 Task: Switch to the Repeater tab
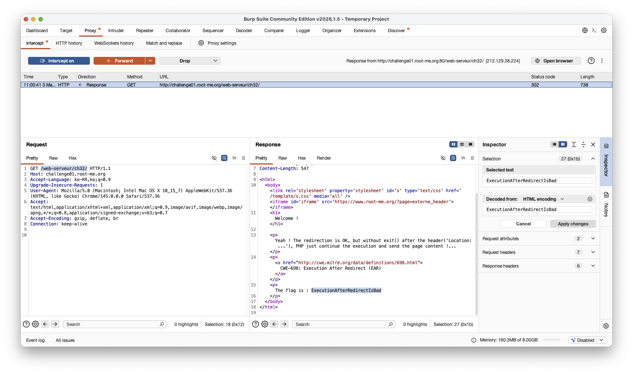pyautogui.click(x=145, y=31)
